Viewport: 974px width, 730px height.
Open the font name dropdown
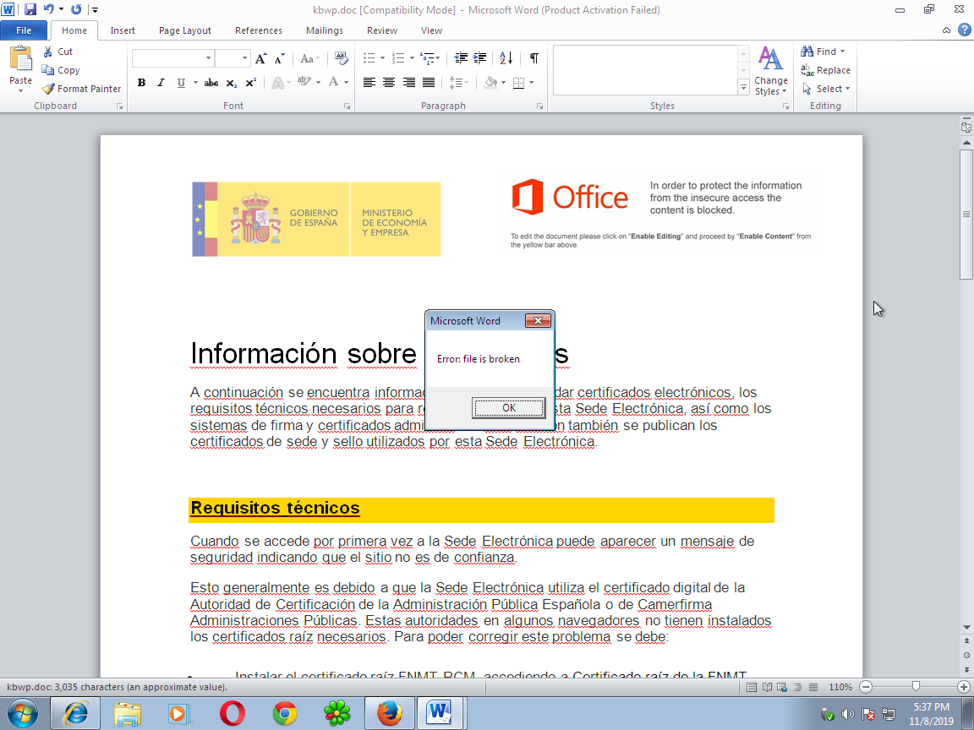[208, 58]
